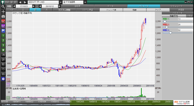Click the 銘 sidebar icon
The height and width of the screenshot is (106, 194).
3,74
